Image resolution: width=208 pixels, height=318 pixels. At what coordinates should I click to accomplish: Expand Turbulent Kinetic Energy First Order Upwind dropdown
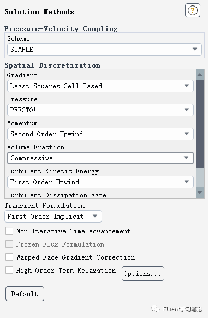tap(100, 182)
